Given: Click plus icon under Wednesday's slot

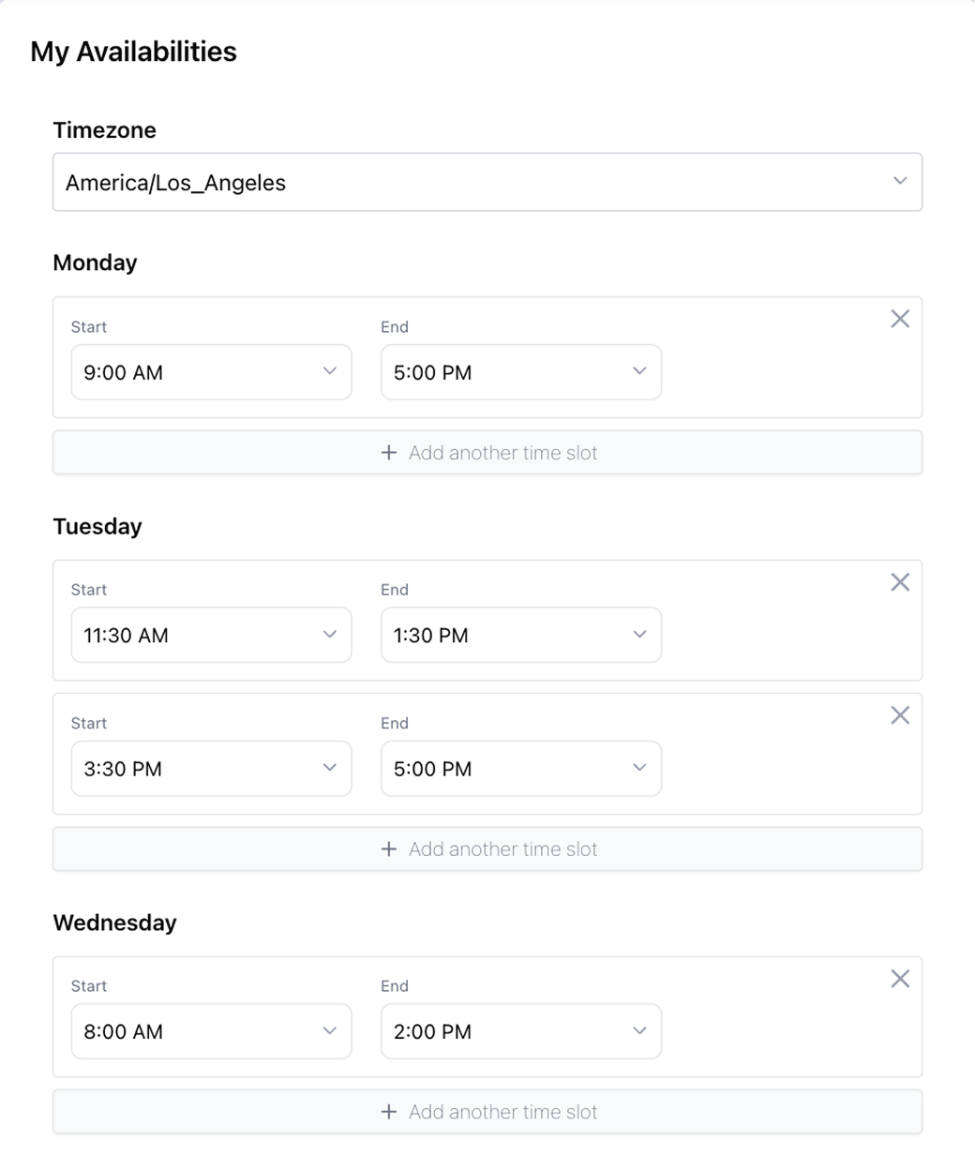Looking at the screenshot, I should tap(389, 1112).
